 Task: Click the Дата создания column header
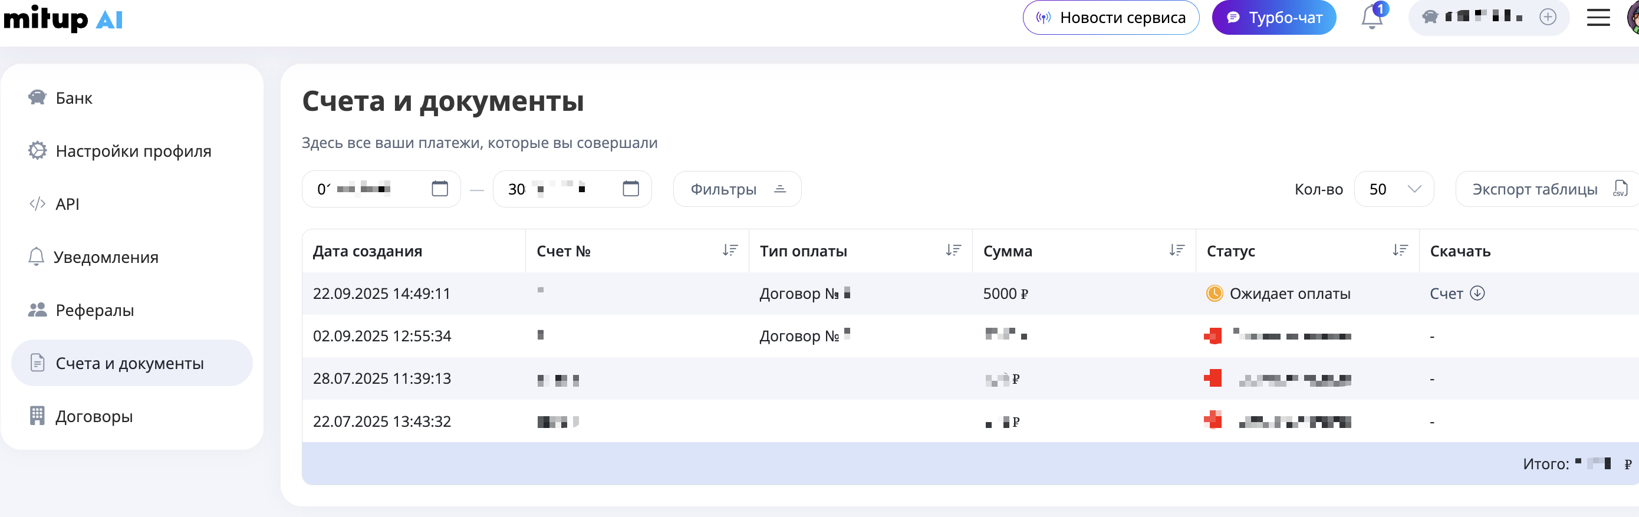point(367,251)
